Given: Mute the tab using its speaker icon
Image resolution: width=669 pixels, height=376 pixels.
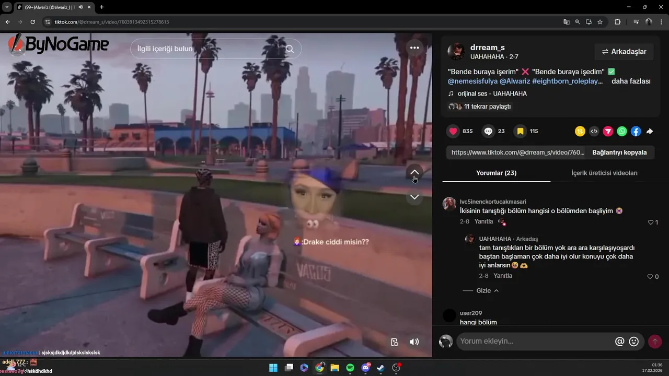Looking at the screenshot, I should click(x=80, y=7).
